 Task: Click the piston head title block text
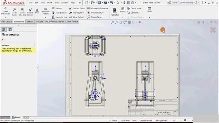tap(164, 112)
